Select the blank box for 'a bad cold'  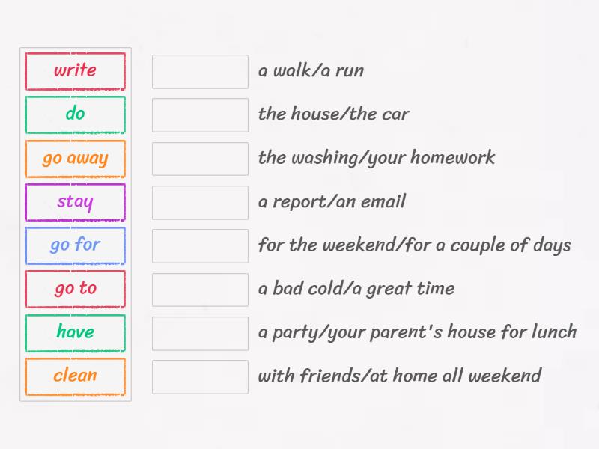point(200,289)
